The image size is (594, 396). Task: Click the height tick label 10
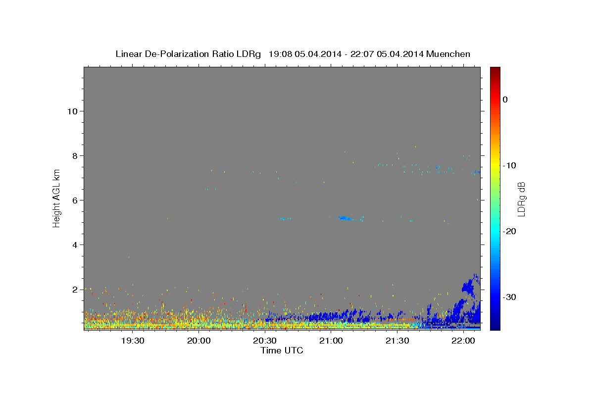coord(72,111)
